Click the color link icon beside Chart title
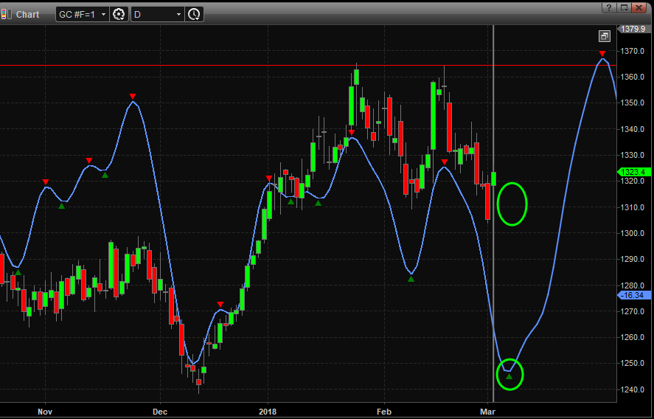Viewport: 654px width, 419px height. click(x=7, y=14)
